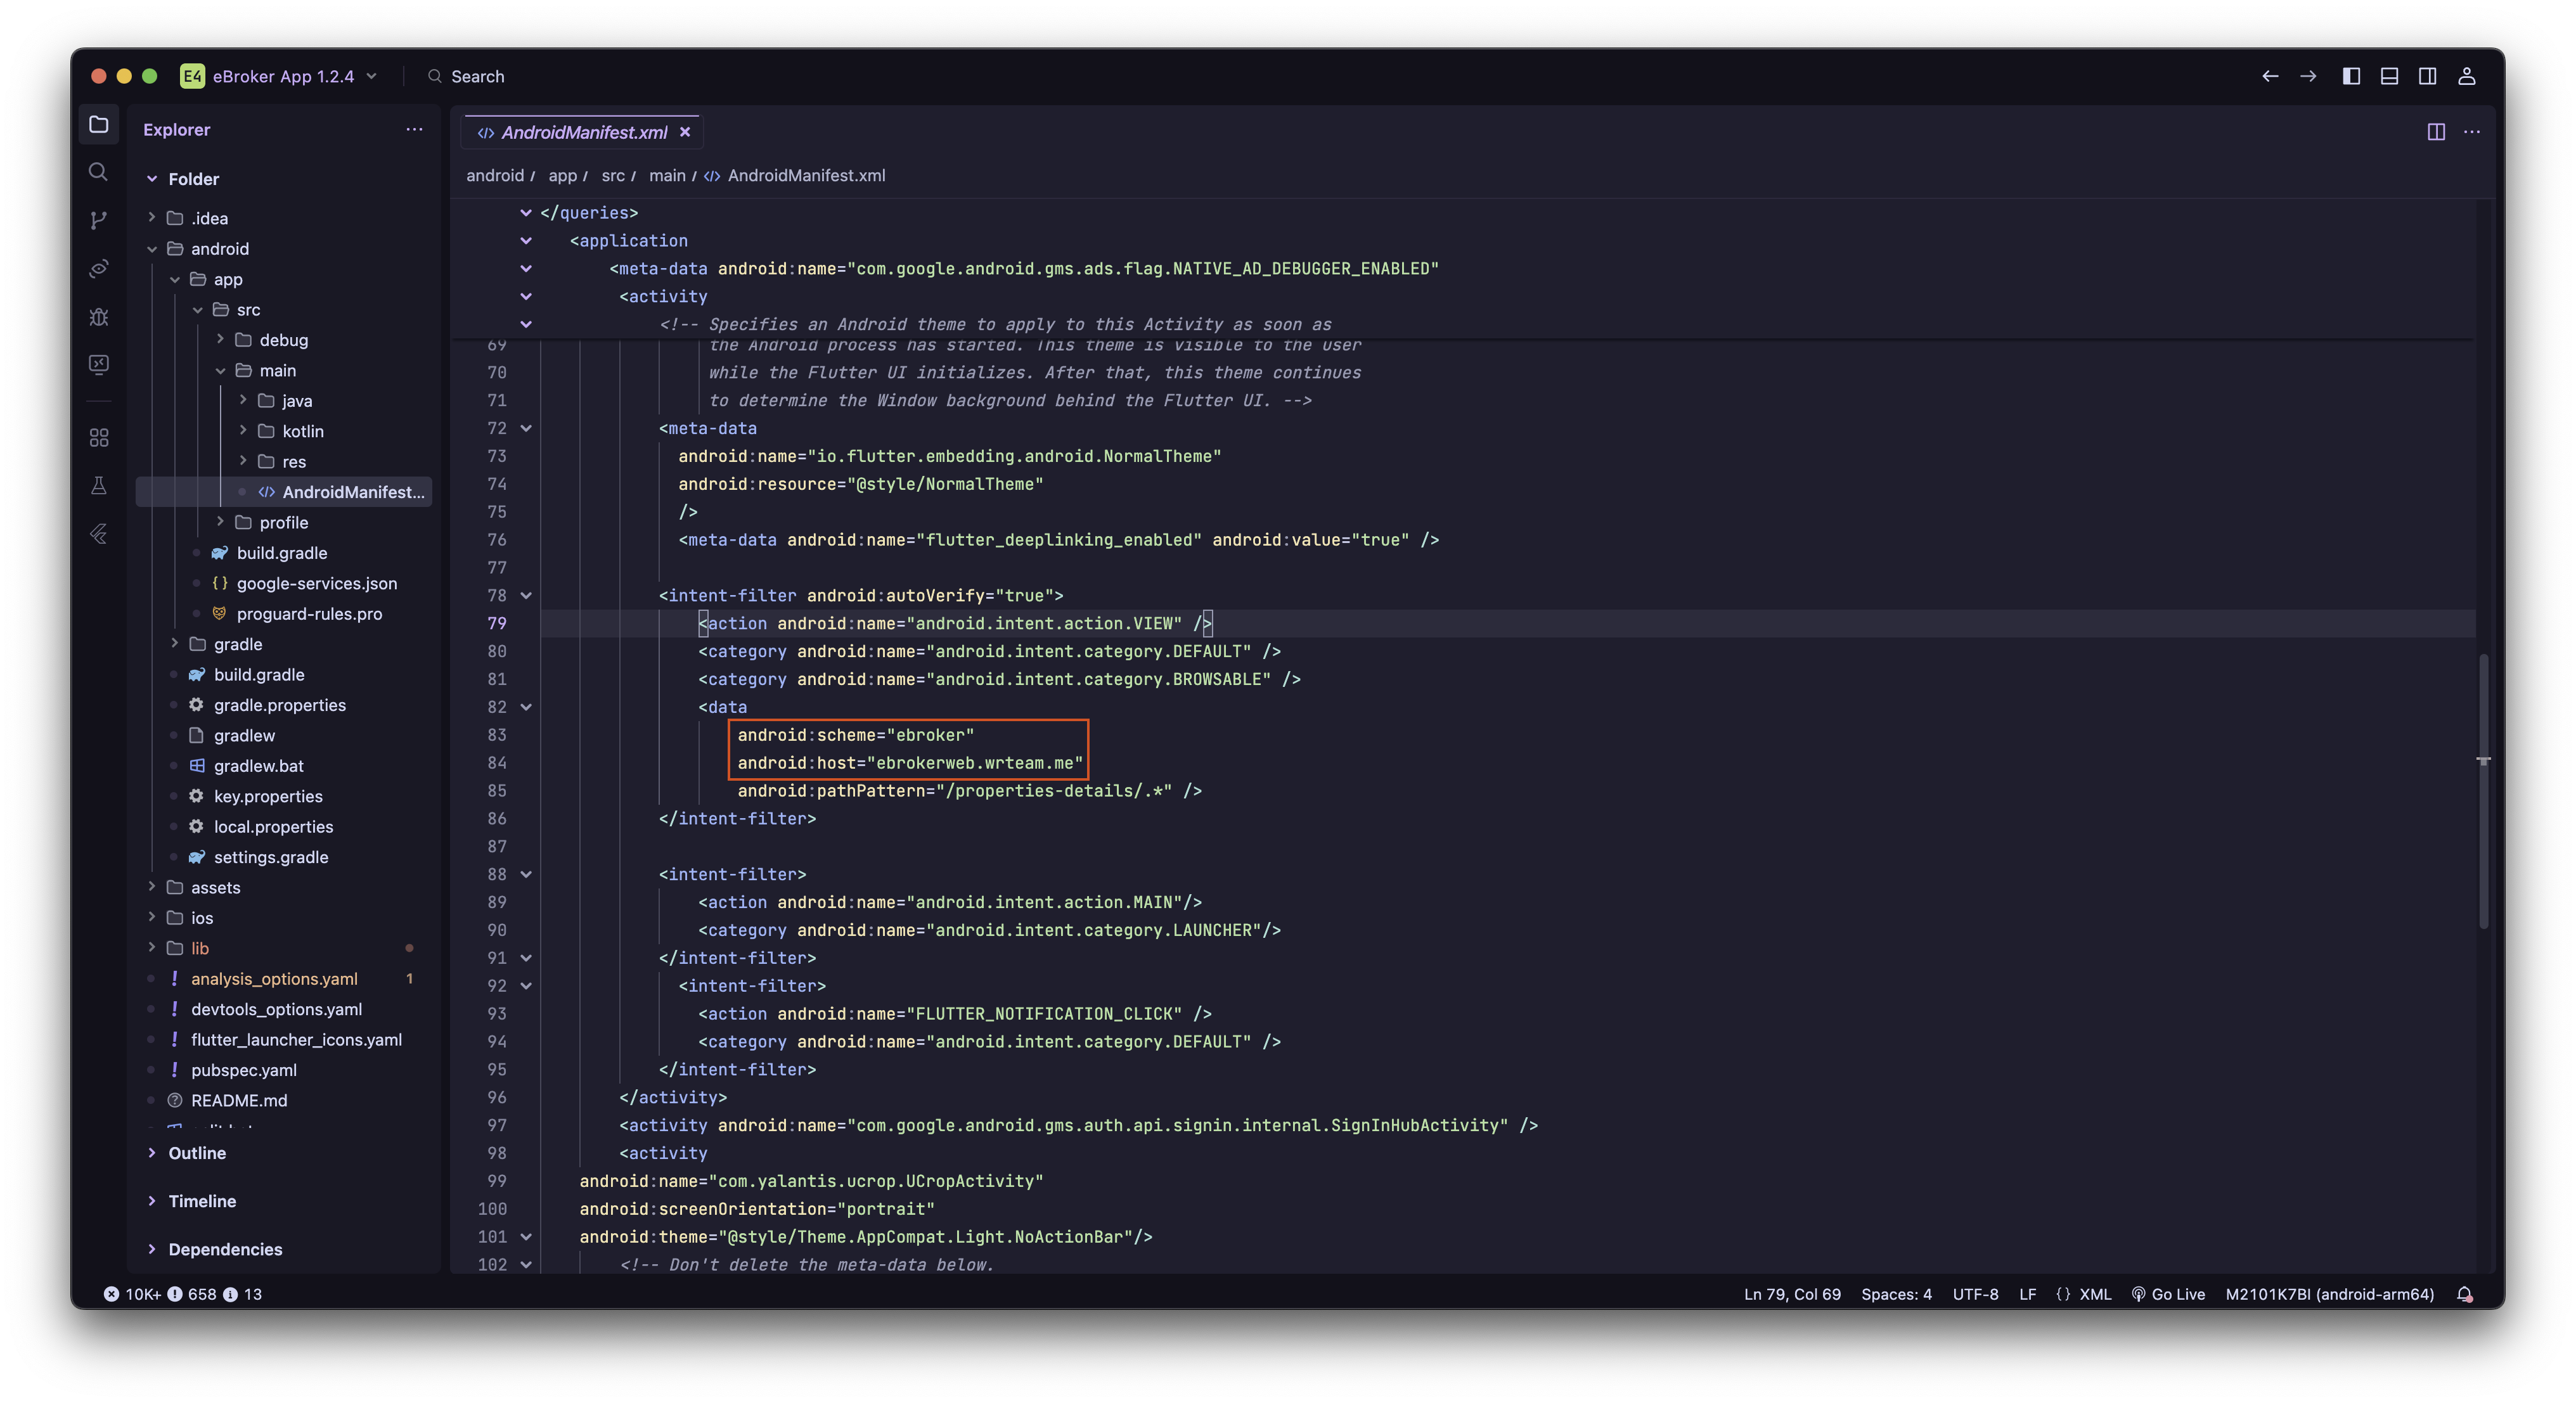Image resolution: width=2576 pixels, height=1403 pixels.
Task: Open analysis_options.yaml file
Action: [274, 979]
